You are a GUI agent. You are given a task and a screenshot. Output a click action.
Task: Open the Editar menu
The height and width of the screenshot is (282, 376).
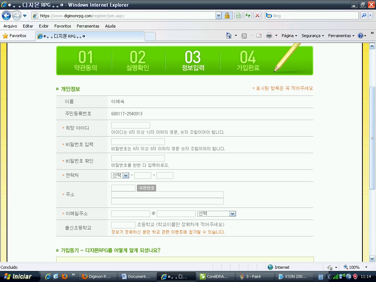click(x=28, y=26)
